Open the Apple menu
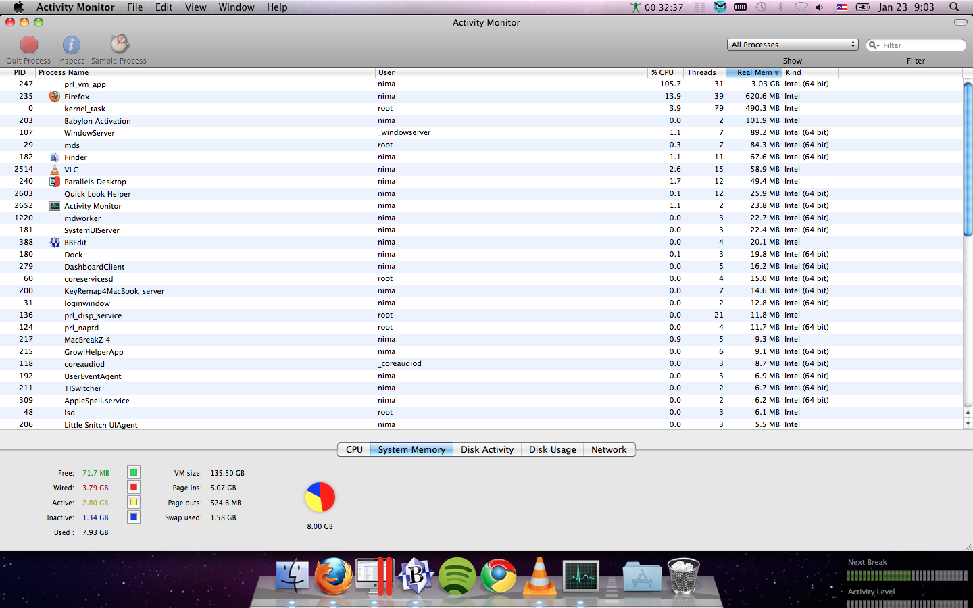The image size is (973, 608). pos(18,7)
